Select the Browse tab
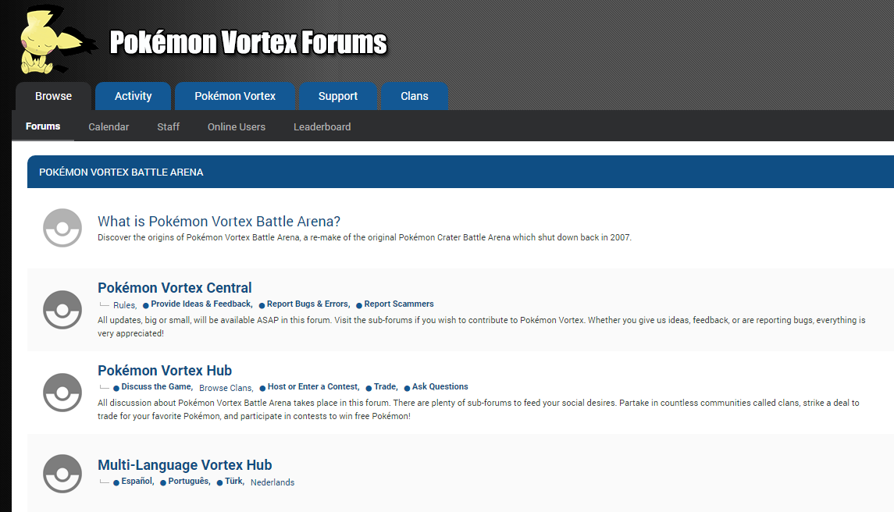894x512 pixels. [x=54, y=96]
